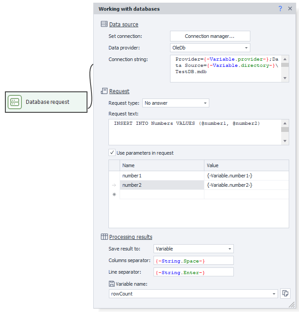The image size is (299, 312).
Task: Click the Processing results table icon
Action: click(x=104, y=237)
